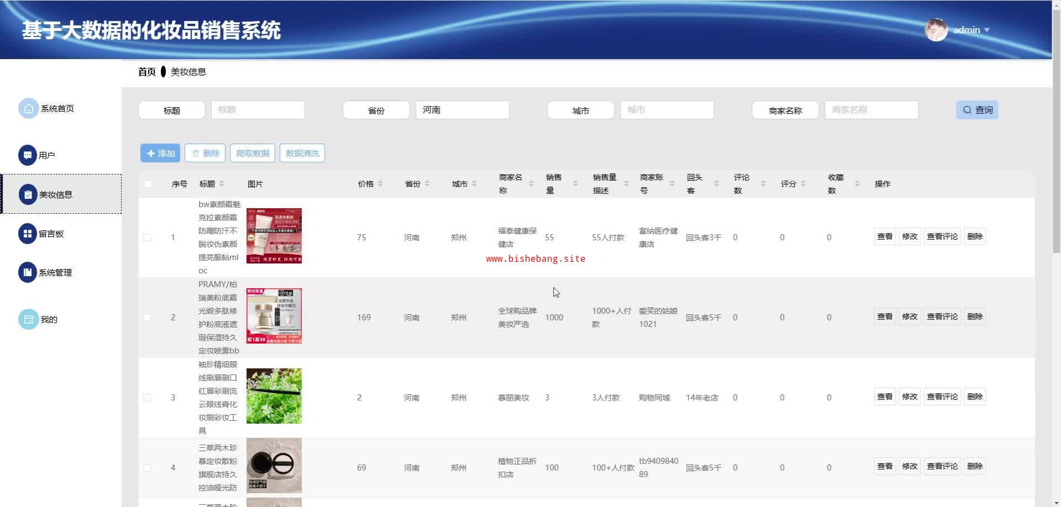Sort the table by 销售量 column

[575, 184]
